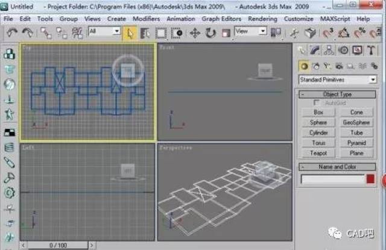Switch to the Utilities hammer tab
This screenshot has height=250, width=386.
(371, 51)
